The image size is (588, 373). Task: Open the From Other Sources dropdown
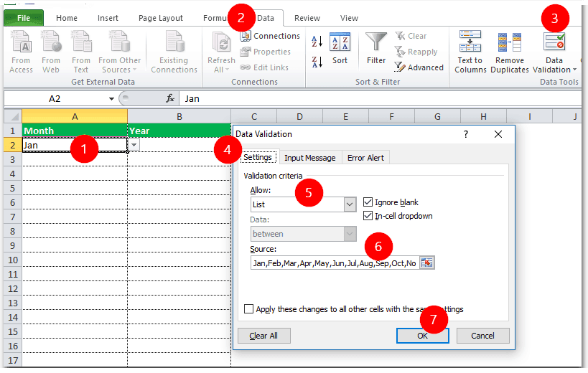[x=120, y=52]
